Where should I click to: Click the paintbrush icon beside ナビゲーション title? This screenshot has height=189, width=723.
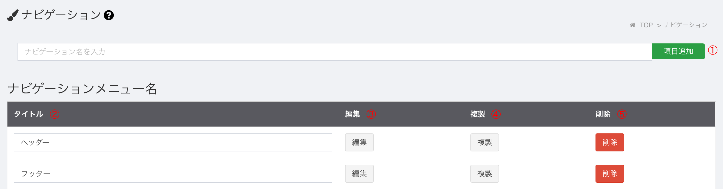tap(13, 15)
